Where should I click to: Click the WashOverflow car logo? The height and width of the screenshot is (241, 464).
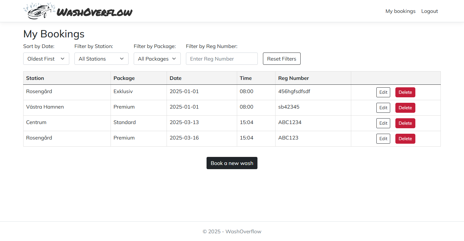click(x=77, y=11)
